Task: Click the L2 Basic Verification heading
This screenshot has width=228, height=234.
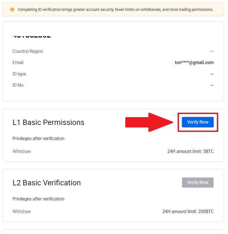Action: click(46, 183)
